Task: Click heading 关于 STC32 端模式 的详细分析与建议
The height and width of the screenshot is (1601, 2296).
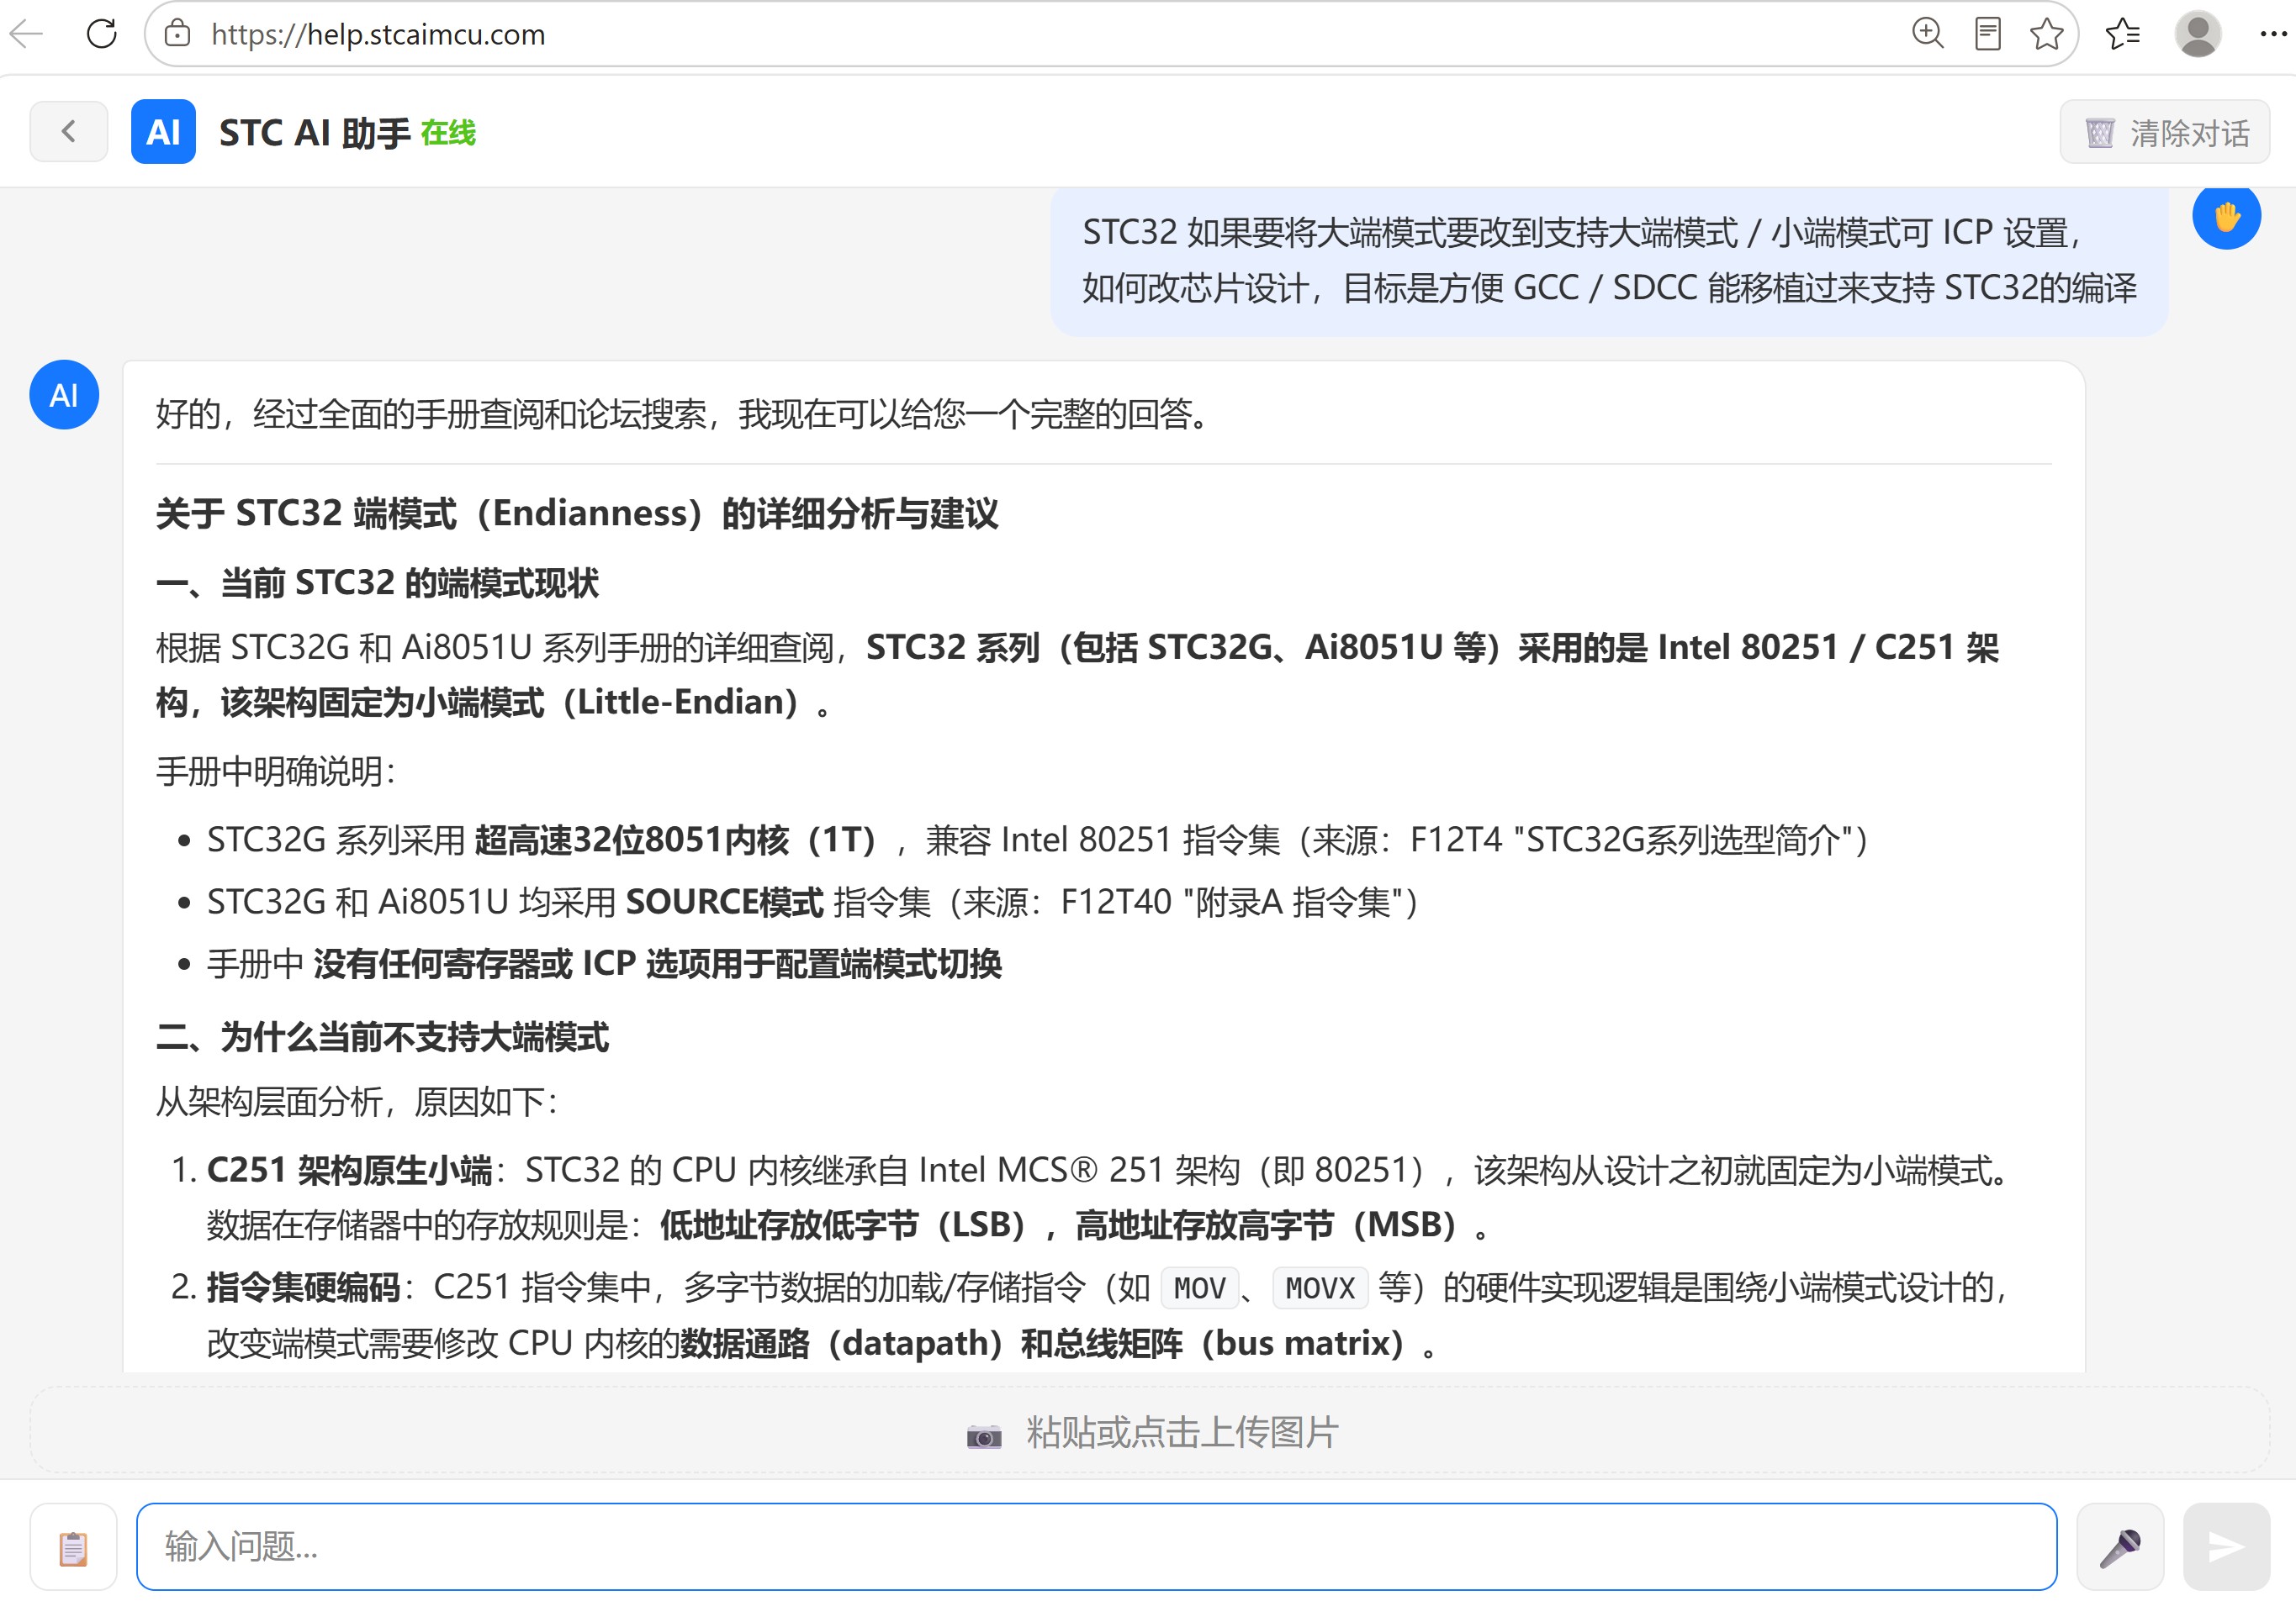Action: pyautogui.click(x=577, y=513)
